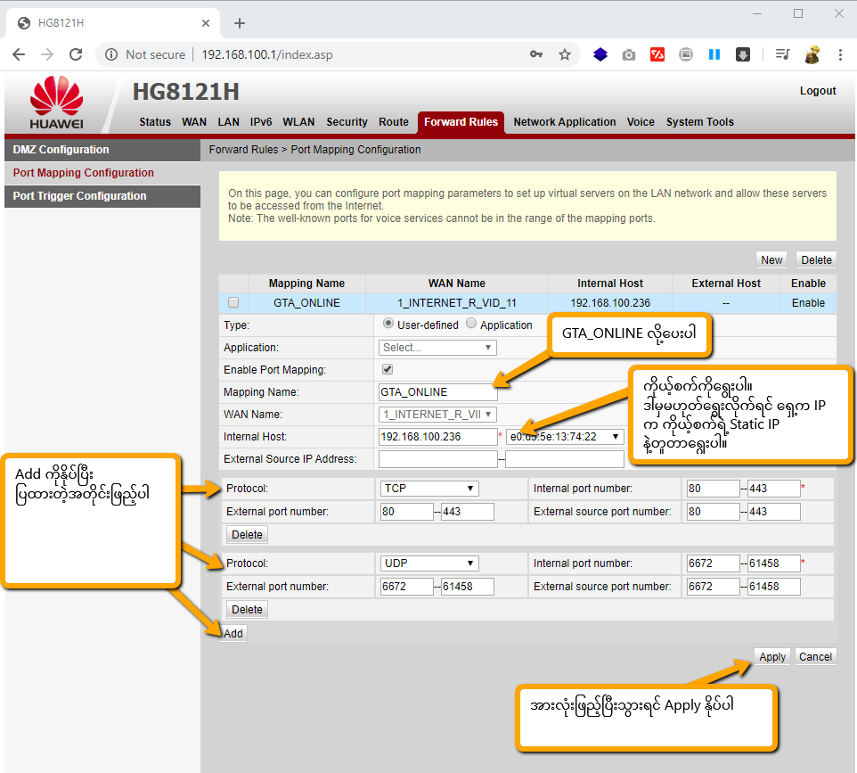Go back with the browser back arrow
Viewport: 857px width, 773px height.
(x=19, y=54)
